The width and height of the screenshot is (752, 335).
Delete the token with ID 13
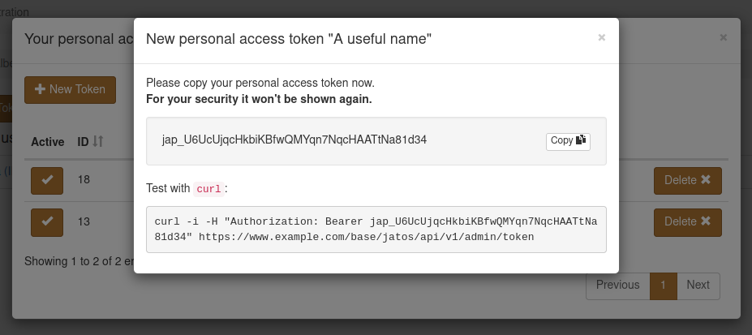tap(687, 222)
